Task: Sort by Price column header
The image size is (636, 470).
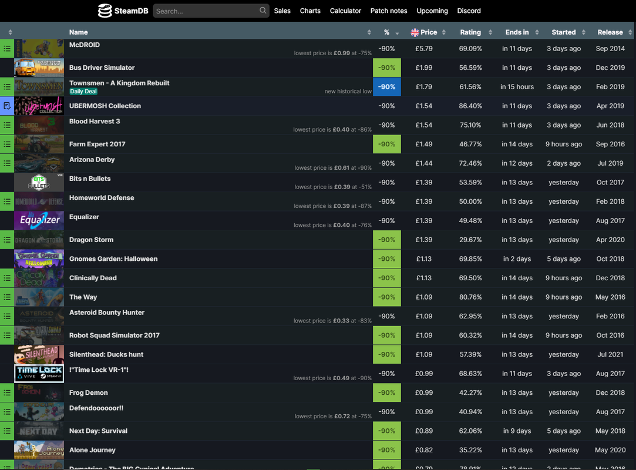Action: (428, 32)
